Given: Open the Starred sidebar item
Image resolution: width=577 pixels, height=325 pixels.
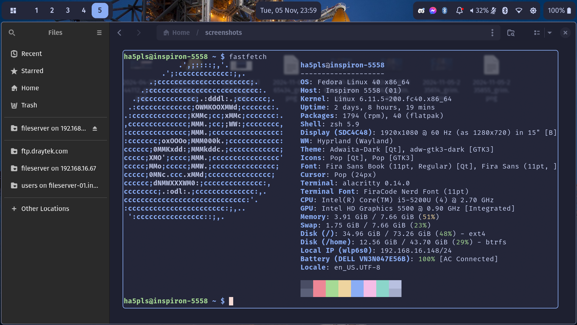Looking at the screenshot, I should (32, 71).
